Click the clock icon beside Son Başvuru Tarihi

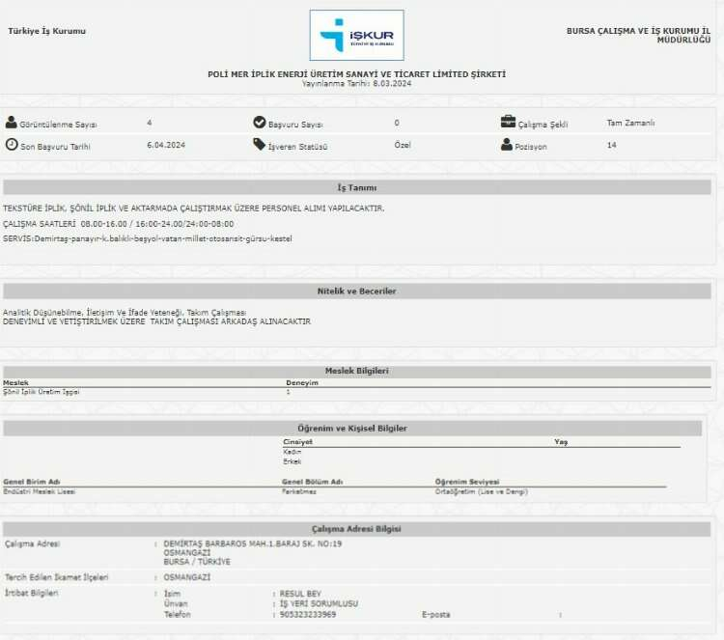12,145
